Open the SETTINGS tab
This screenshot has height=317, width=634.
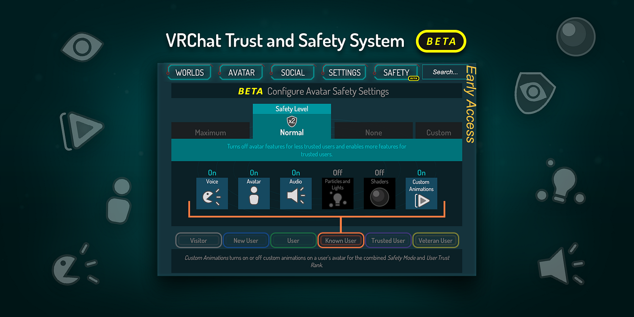[344, 72]
